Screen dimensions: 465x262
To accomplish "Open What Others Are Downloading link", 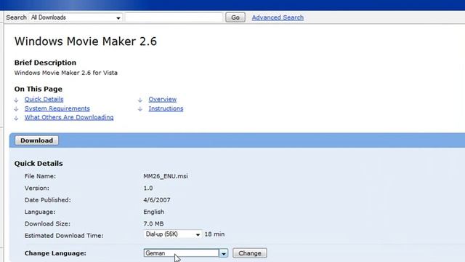I will 69,117.
